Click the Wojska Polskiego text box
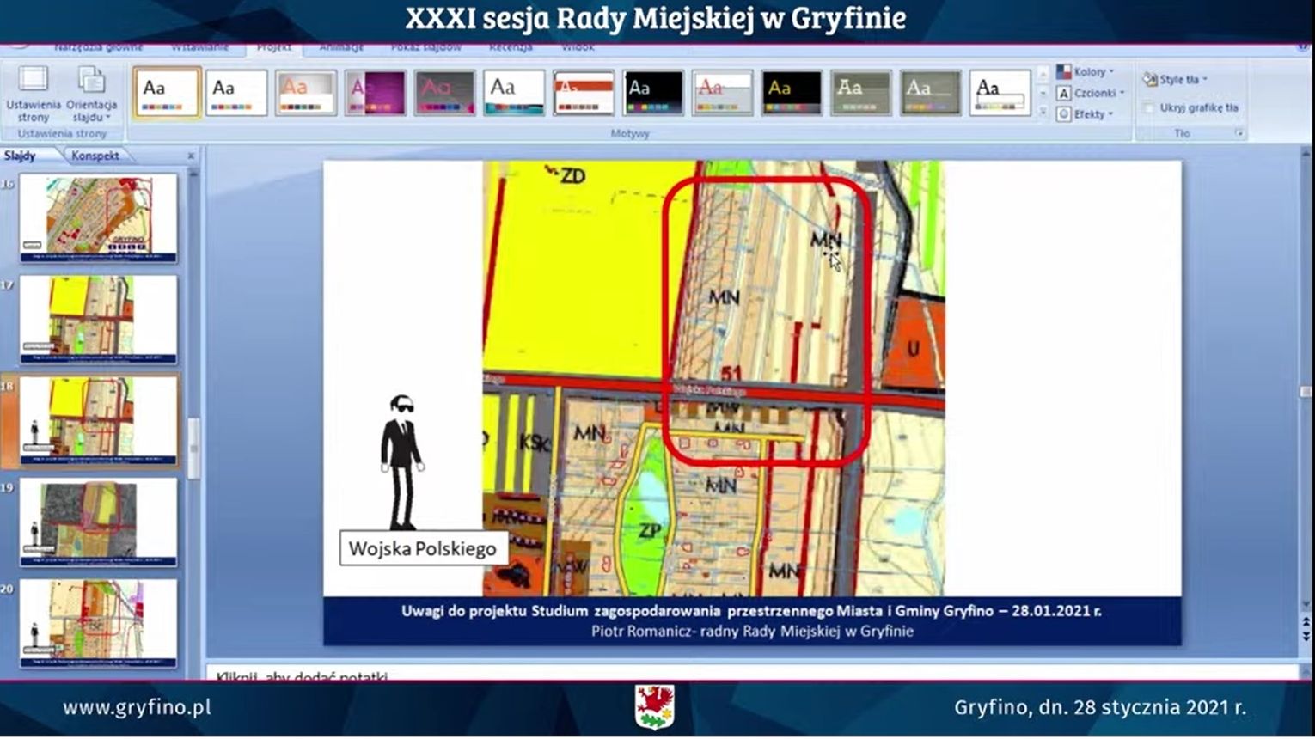The width and height of the screenshot is (1315, 739). pyautogui.click(x=422, y=549)
